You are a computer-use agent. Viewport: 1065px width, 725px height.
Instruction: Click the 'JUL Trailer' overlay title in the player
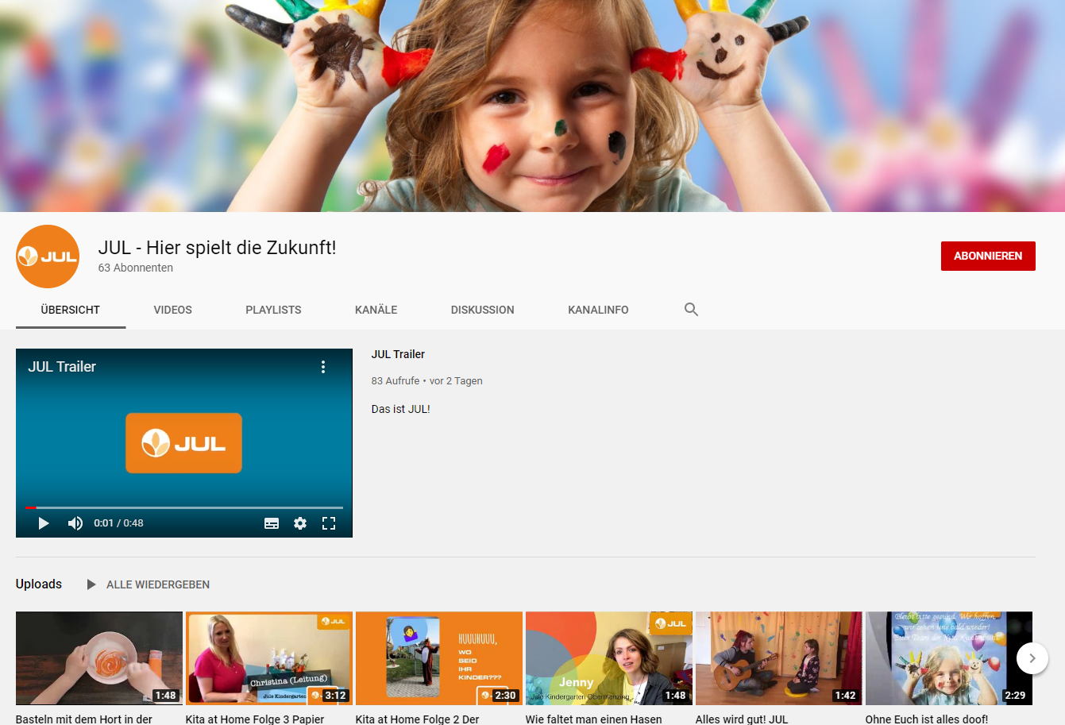(x=62, y=367)
